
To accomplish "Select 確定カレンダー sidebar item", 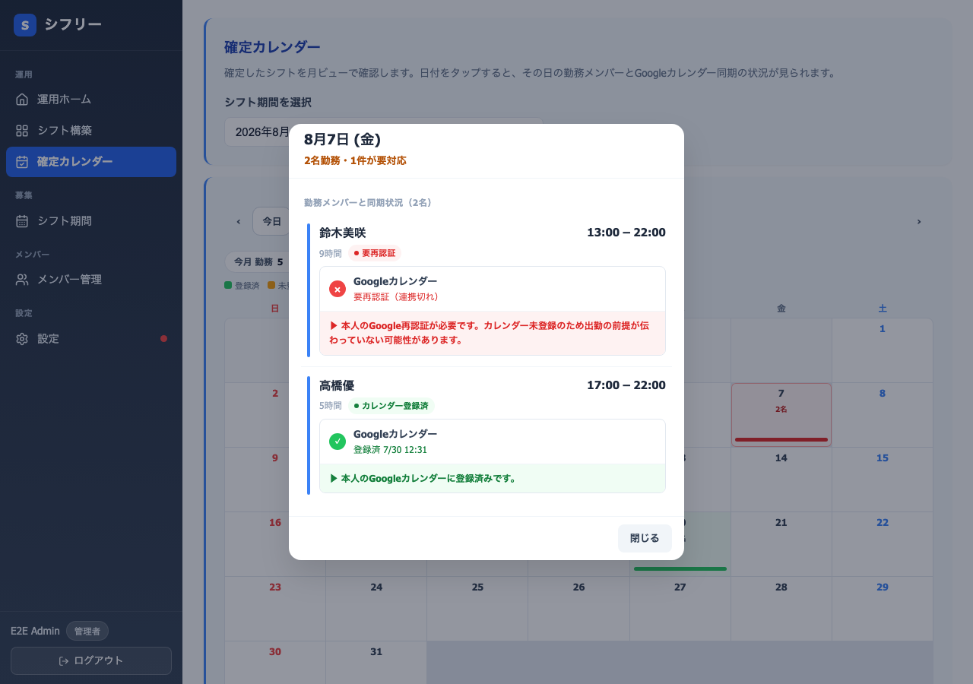I will tap(91, 162).
